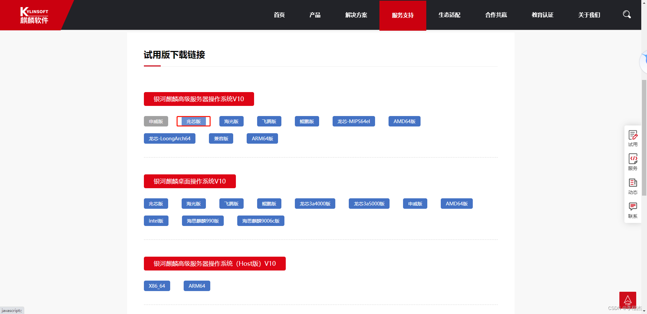Click the desktop V10 兆芯版 button

coord(156,204)
